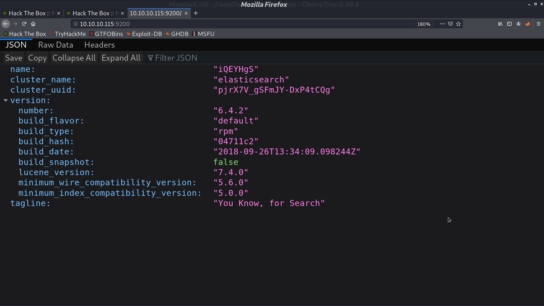Show sidebars via the sidebar icon
The image size is (544, 306).
(509, 24)
